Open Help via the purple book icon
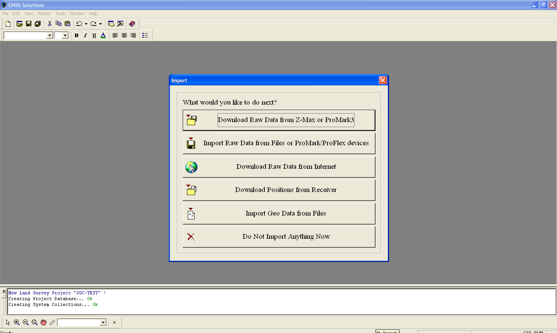Viewport: 557px width, 333px height. click(x=132, y=24)
